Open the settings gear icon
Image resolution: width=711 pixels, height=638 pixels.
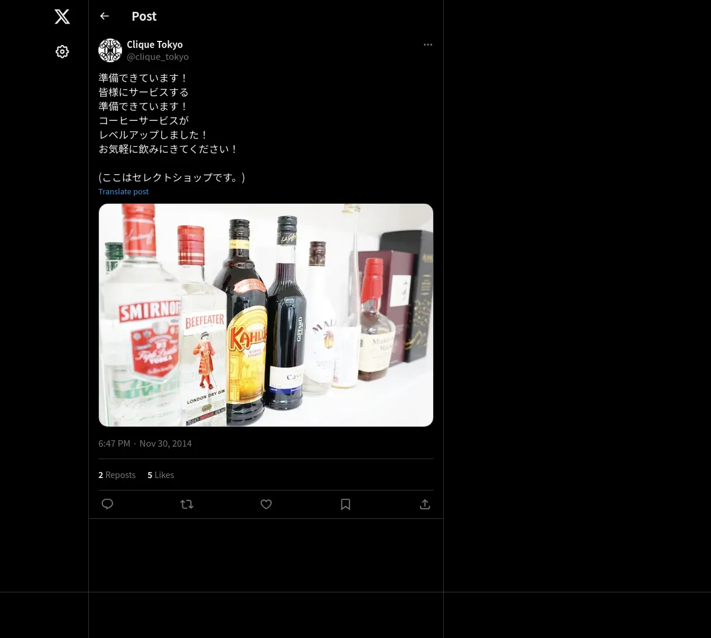[x=62, y=52]
